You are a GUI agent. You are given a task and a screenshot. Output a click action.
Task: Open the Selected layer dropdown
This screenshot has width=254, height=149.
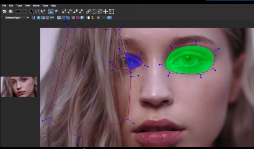point(15,18)
